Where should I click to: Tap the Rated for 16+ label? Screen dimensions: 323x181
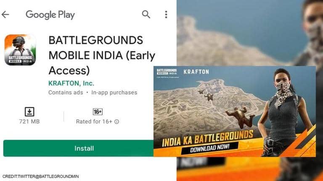[94, 122]
